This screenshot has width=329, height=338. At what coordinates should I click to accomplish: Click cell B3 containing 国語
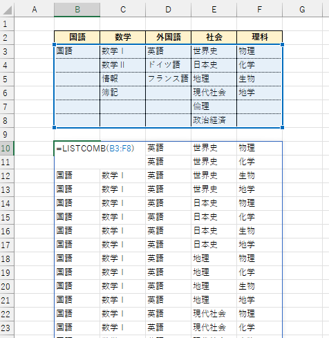click(x=77, y=51)
